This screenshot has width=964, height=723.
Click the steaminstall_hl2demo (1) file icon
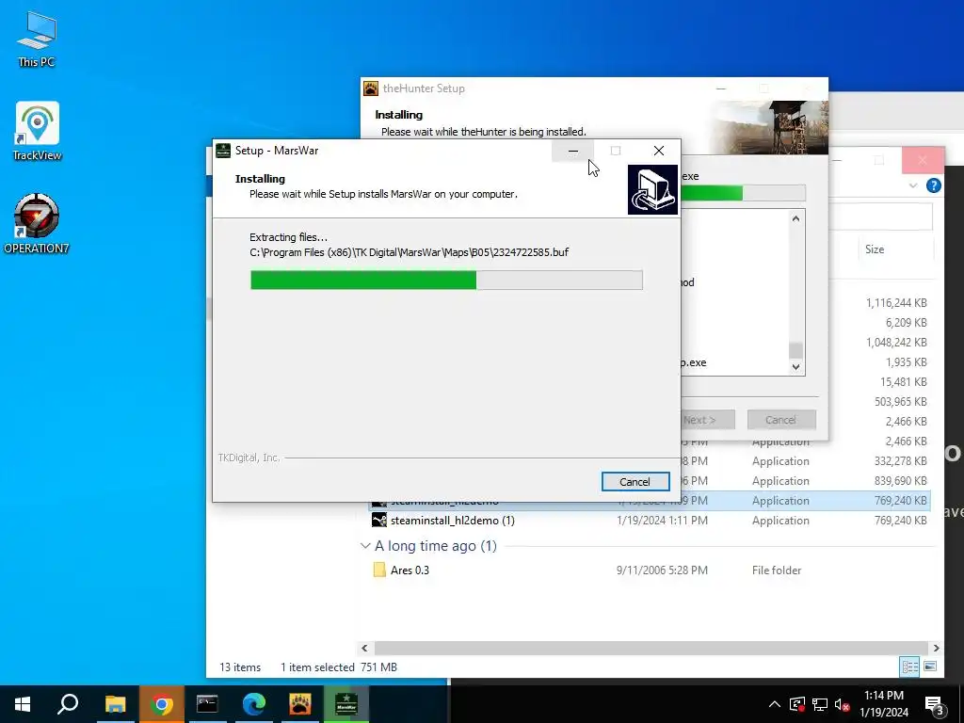(379, 520)
